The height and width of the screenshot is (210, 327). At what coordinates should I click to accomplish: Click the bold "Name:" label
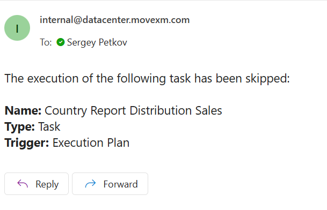pos(23,110)
